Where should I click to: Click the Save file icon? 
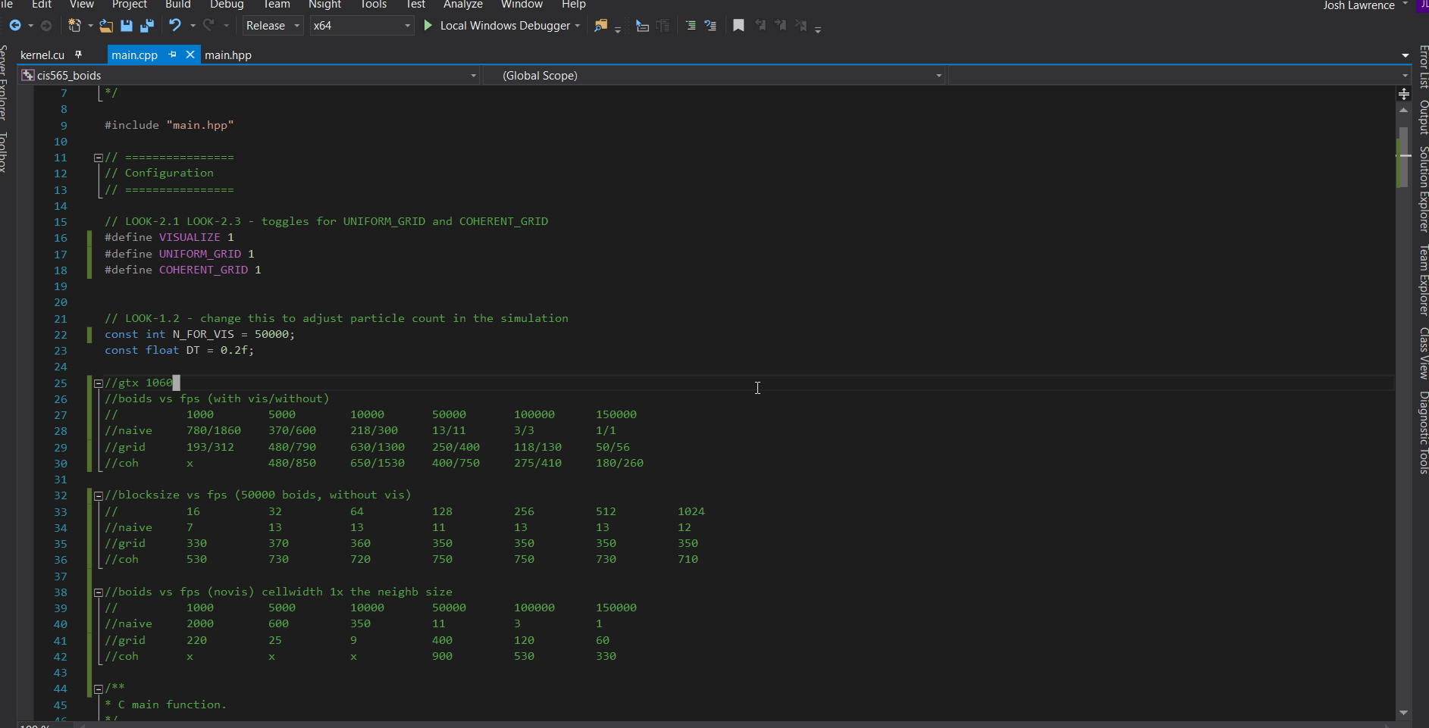(127, 26)
